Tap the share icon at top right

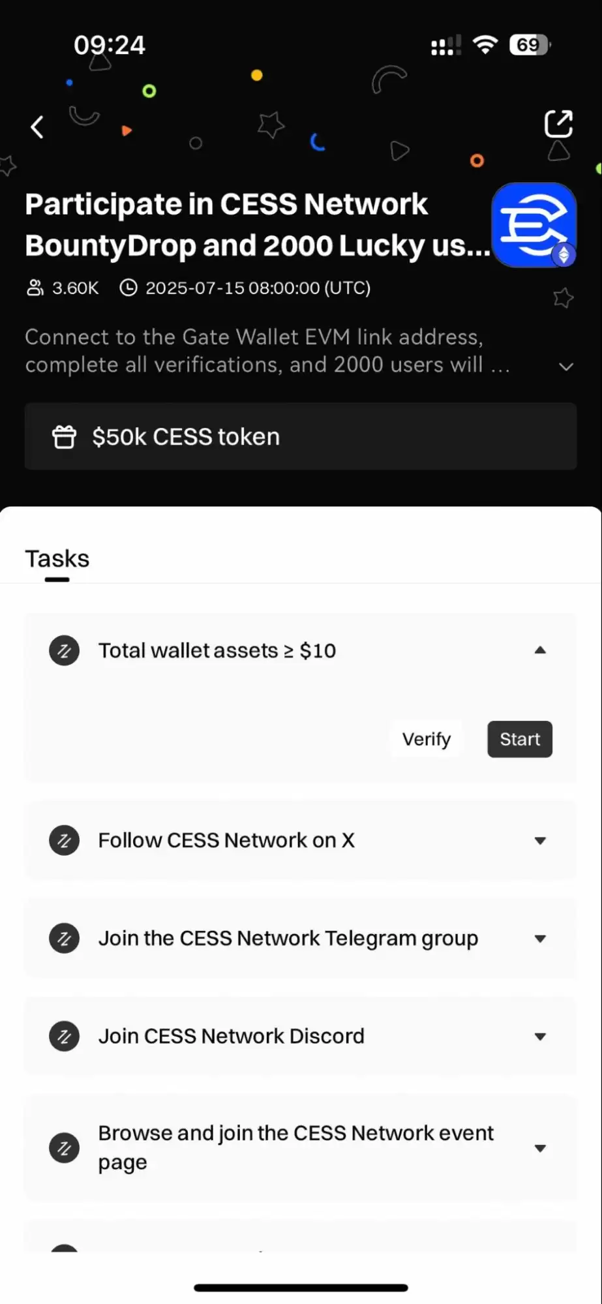click(x=558, y=124)
